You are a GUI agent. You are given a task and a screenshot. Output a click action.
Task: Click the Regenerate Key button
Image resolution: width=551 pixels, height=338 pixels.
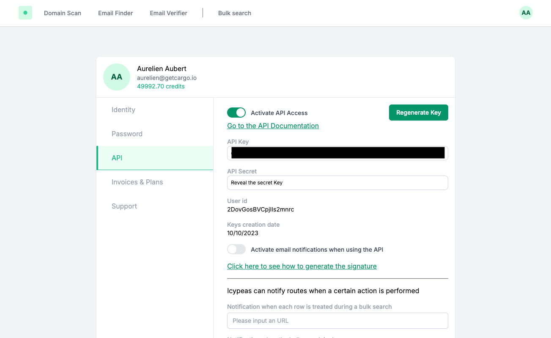click(x=419, y=113)
